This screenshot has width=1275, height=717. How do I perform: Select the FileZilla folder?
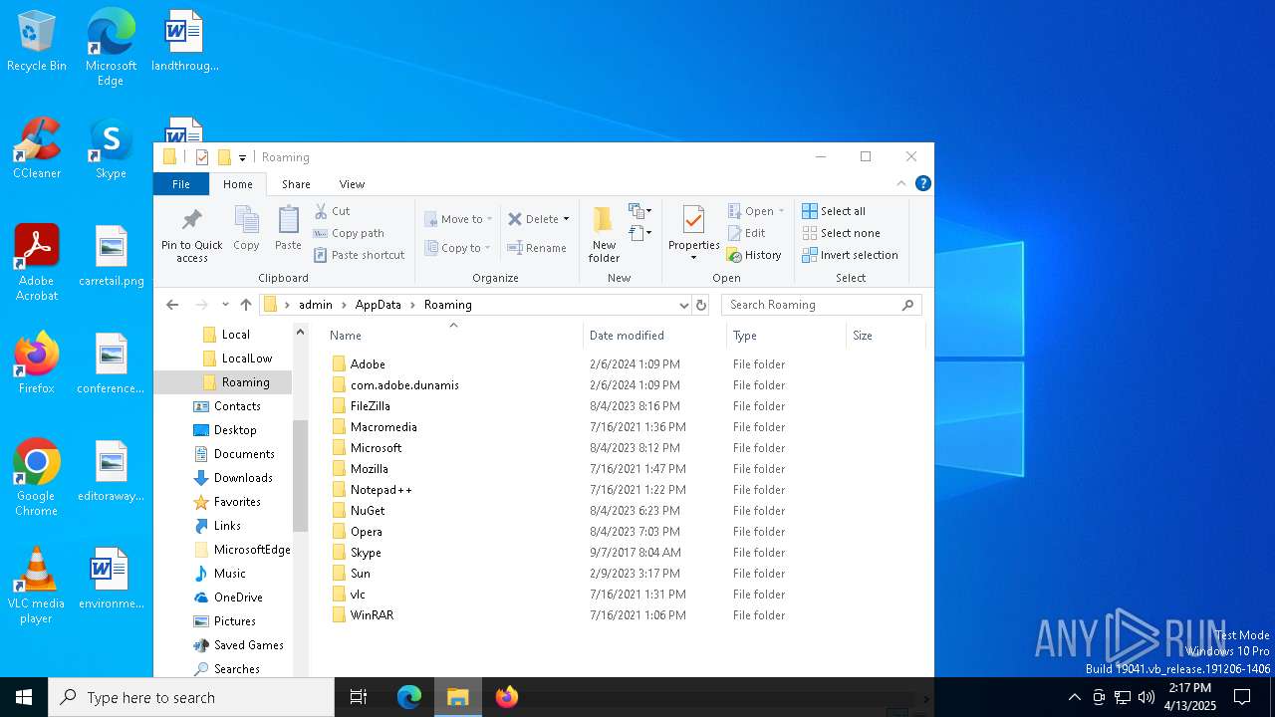point(370,406)
